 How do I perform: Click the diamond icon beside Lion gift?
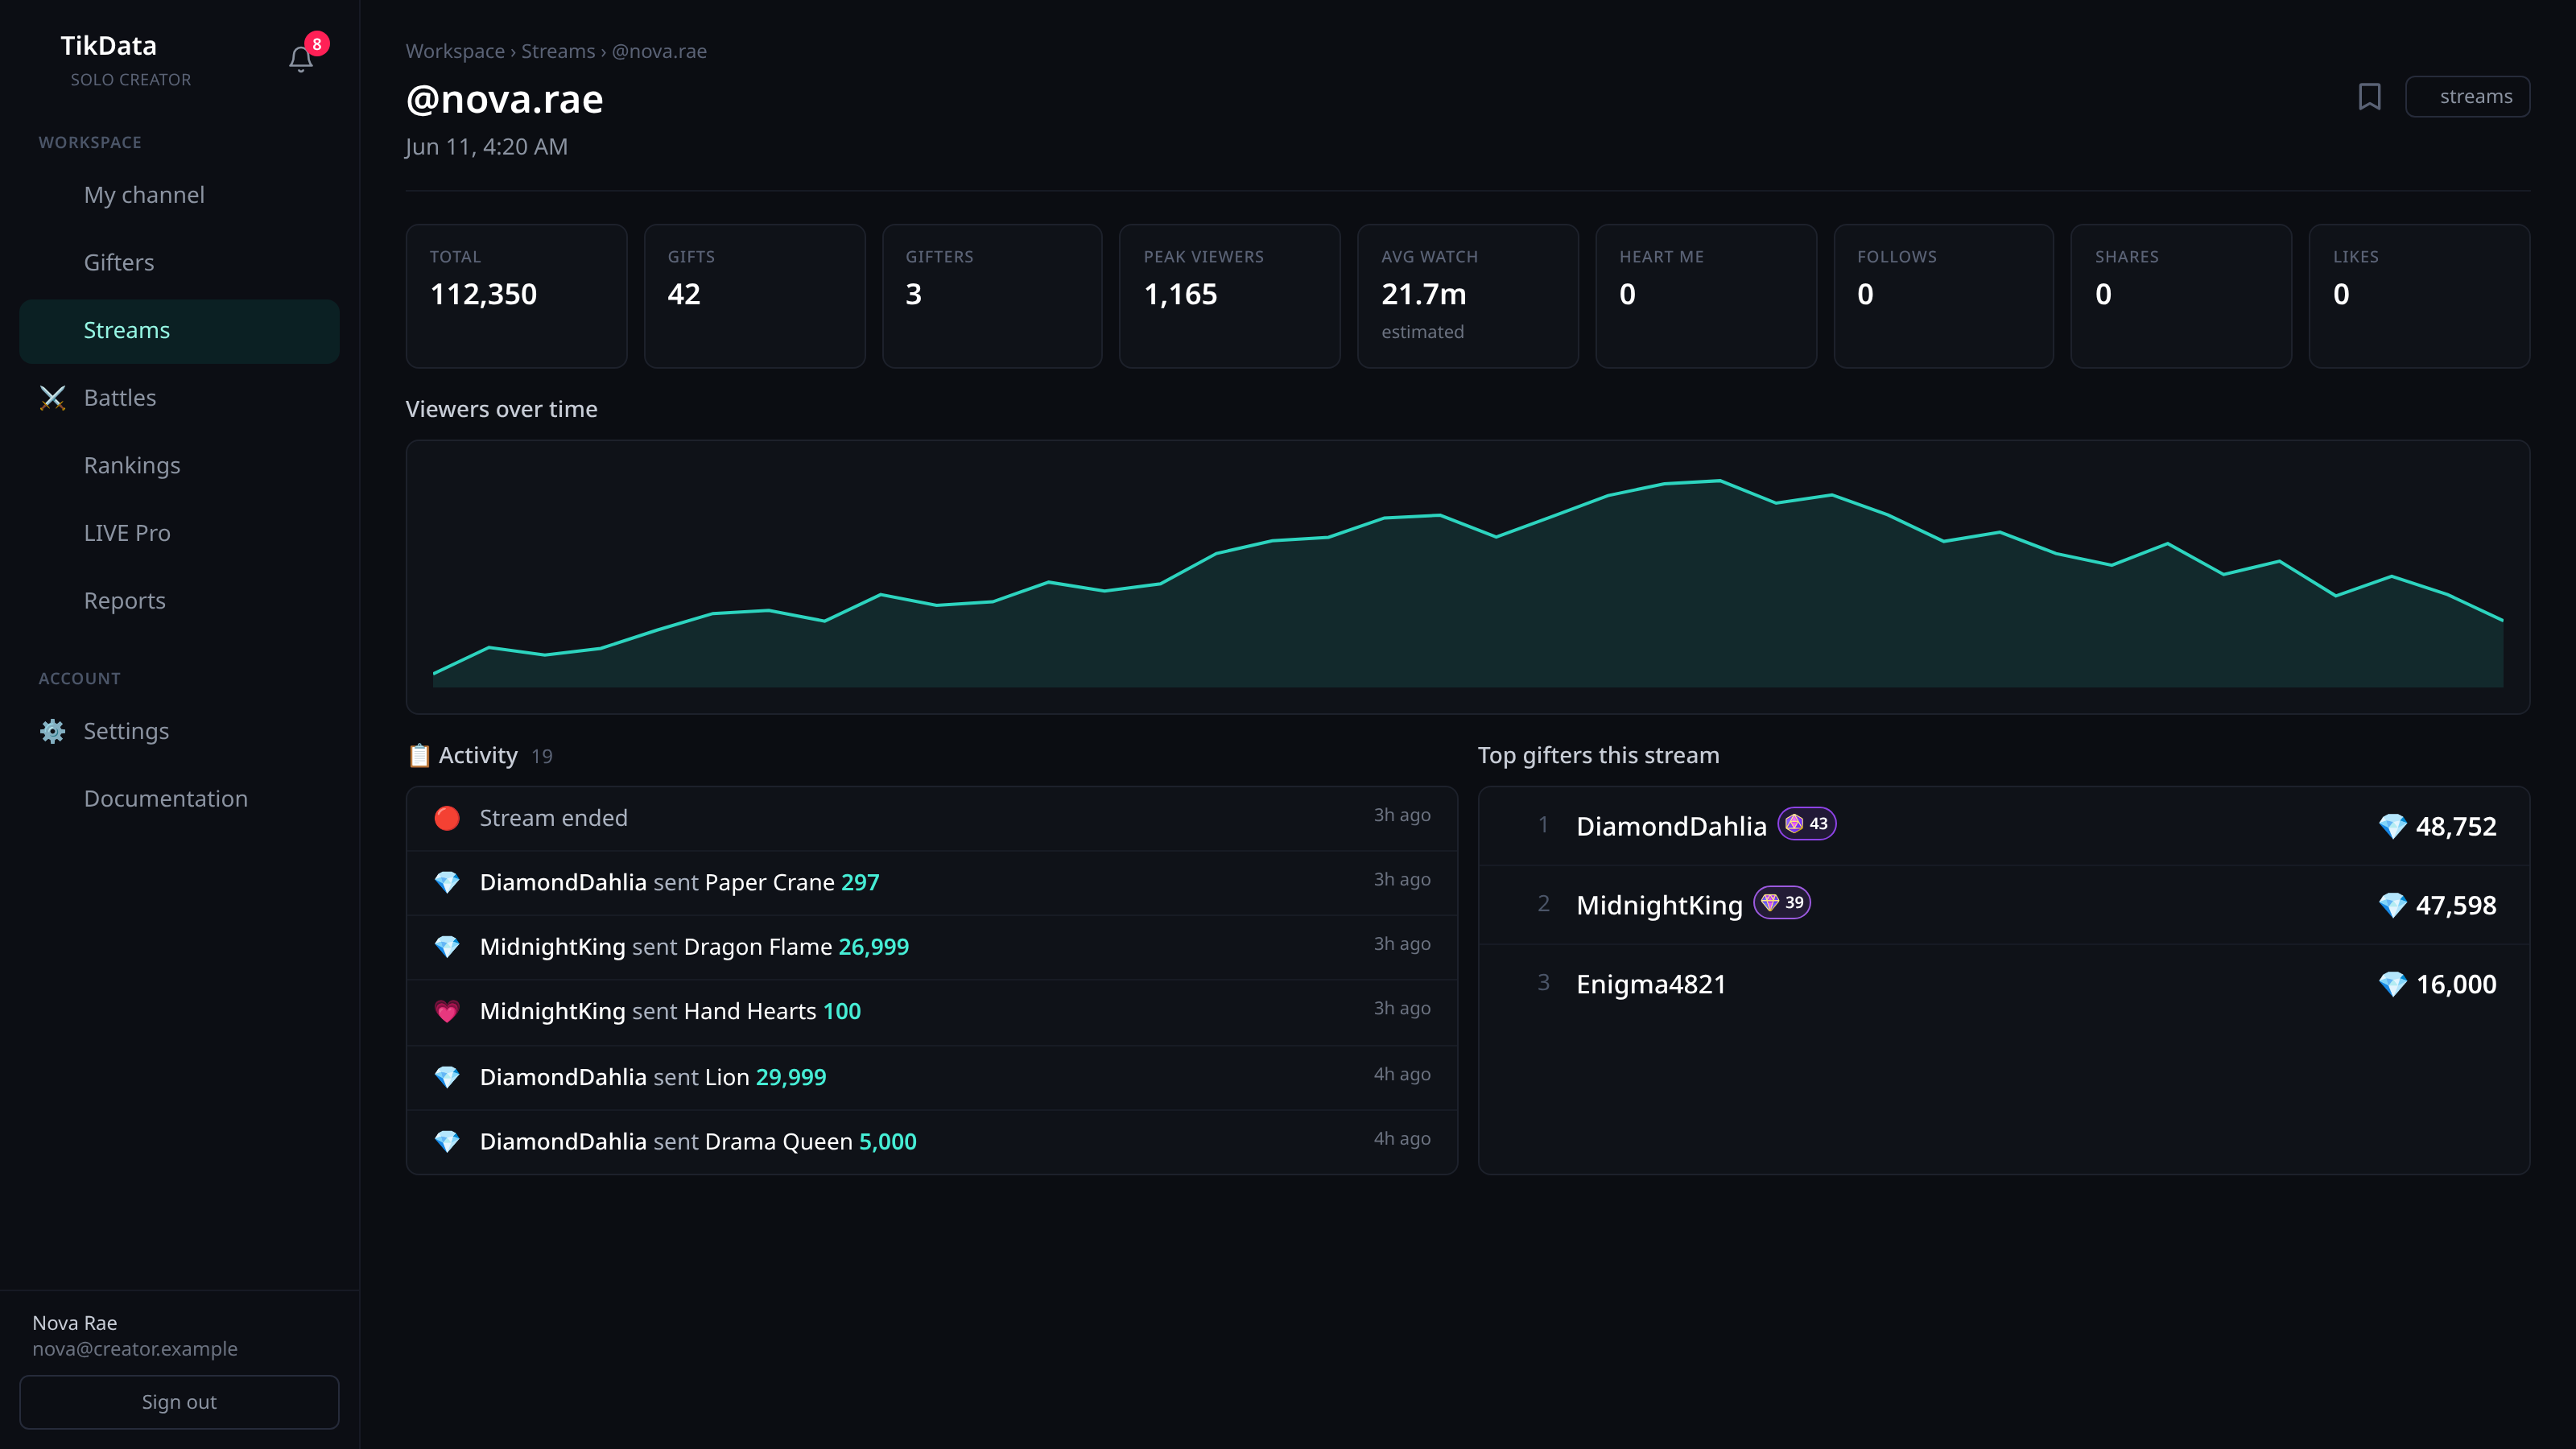(447, 1077)
